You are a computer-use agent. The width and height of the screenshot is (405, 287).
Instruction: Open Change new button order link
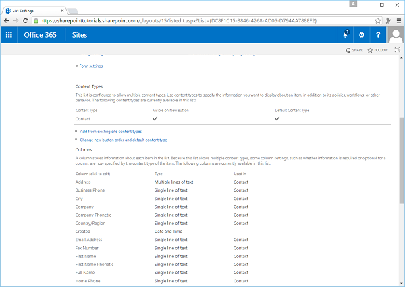[123, 140]
